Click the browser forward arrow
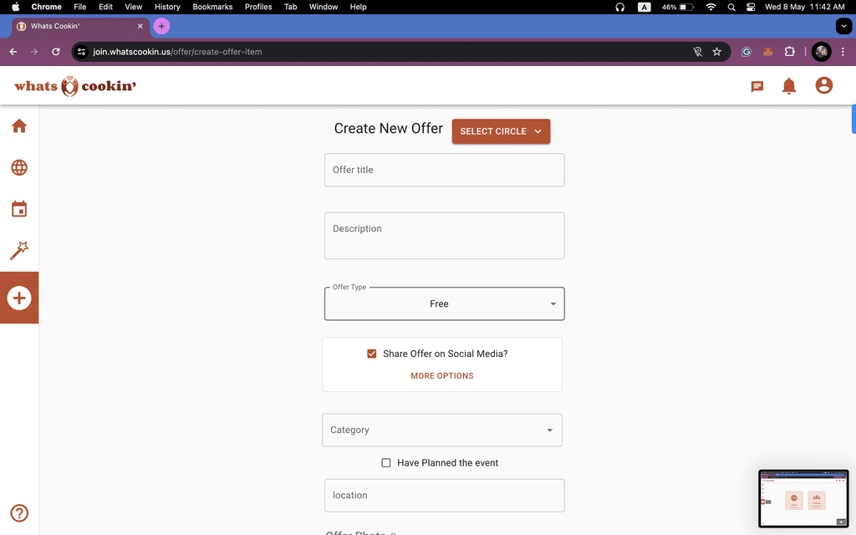This screenshot has width=856, height=535. [33, 52]
